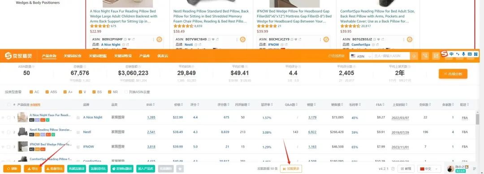484x174 pixels.
Task: Click the filter icon beside search
Action: 425,56
